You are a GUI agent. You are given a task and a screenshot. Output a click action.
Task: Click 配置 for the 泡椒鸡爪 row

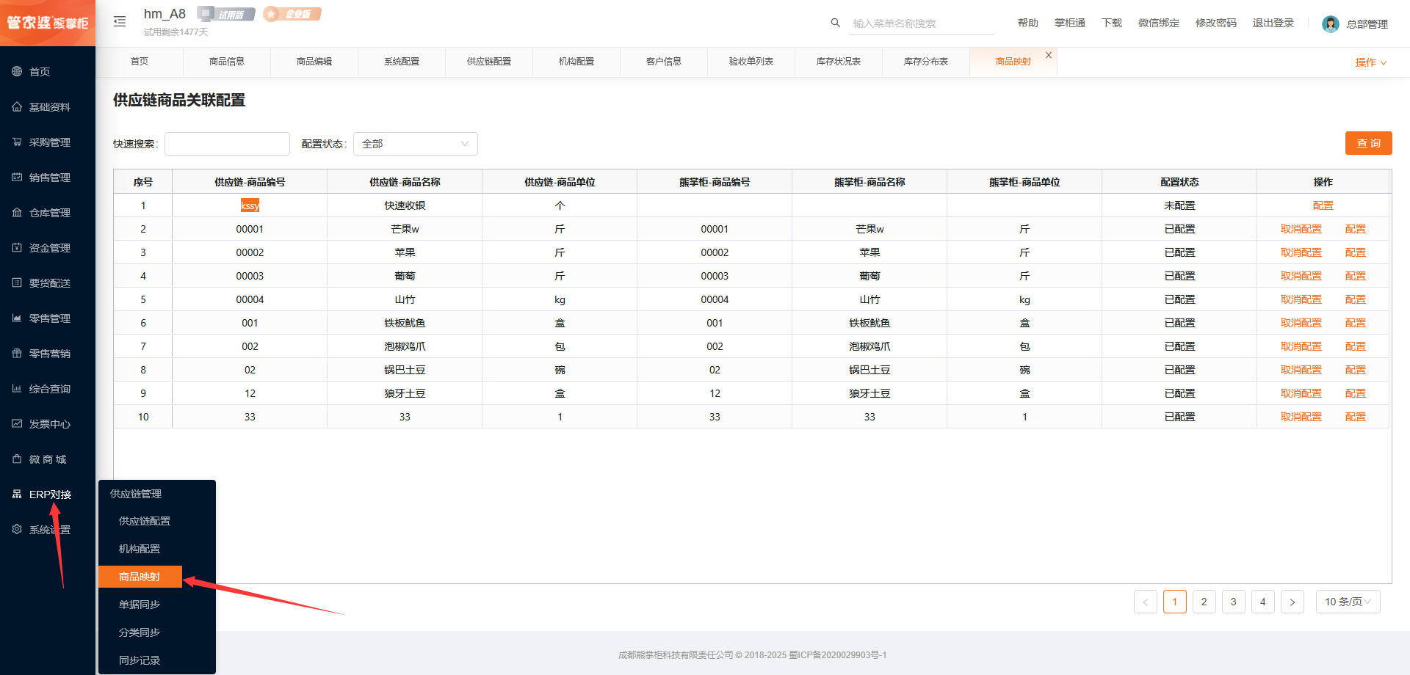[x=1356, y=346]
